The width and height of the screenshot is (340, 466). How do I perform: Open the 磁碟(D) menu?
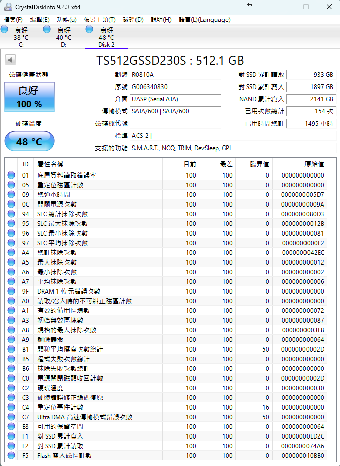coord(133,20)
